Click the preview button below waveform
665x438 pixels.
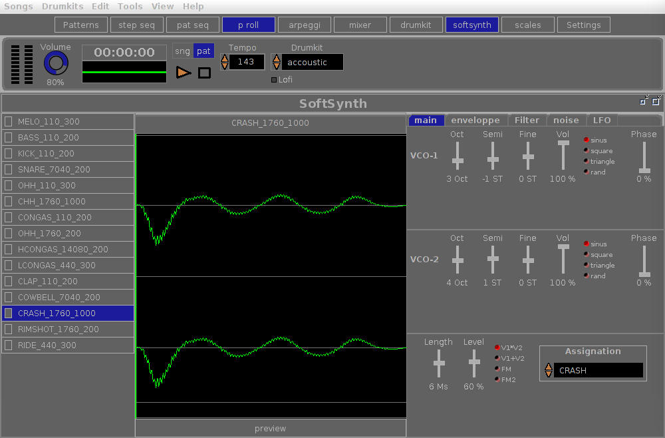pyautogui.click(x=271, y=428)
